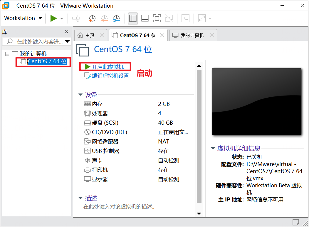This screenshot has width=309, height=227.
Task: Click the vertical scrollbar thumb
Action: [x=199, y=136]
